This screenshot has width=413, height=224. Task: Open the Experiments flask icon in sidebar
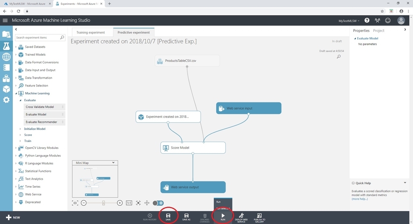pos(6,46)
